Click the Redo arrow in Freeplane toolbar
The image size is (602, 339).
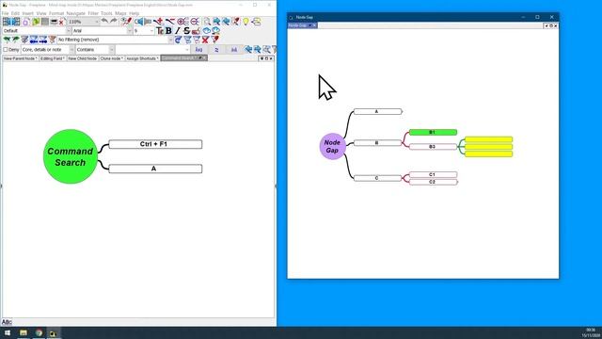coord(114,21)
